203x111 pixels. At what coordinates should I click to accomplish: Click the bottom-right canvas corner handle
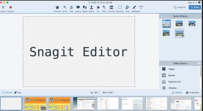pyautogui.click(x=135, y=86)
